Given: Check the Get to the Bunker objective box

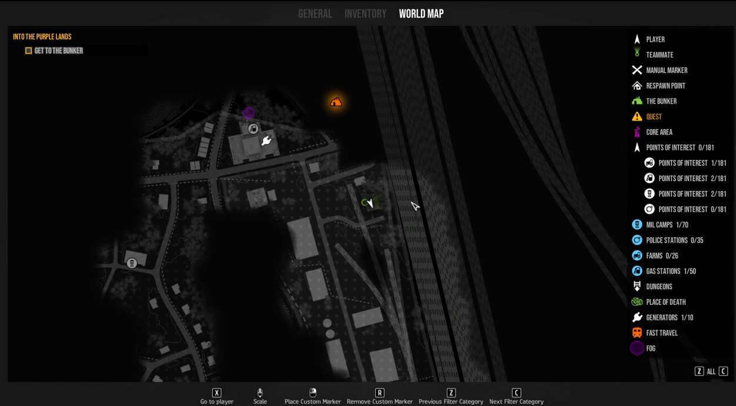Looking at the screenshot, I should click(x=28, y=51).
